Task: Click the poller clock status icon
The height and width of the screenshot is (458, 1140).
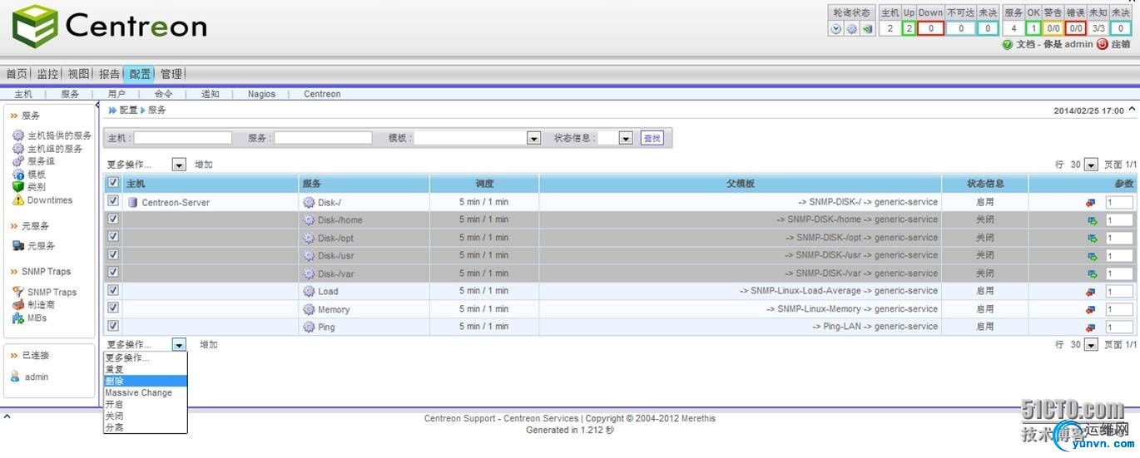Action: point(836,28)
